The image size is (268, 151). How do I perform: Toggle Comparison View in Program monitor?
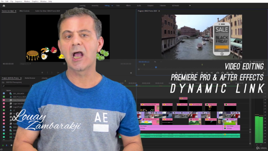coord(232,73)
